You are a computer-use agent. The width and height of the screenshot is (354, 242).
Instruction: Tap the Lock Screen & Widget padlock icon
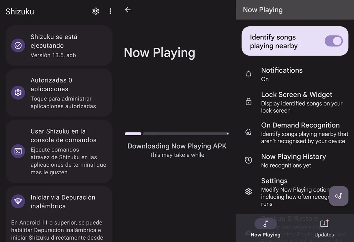coord(249,102)
